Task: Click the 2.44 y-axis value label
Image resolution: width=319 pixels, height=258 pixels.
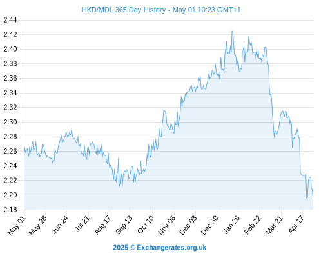Action: [10, 20]
